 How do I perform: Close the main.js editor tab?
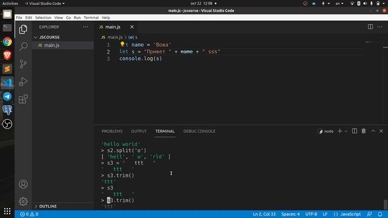click(132, 27)
